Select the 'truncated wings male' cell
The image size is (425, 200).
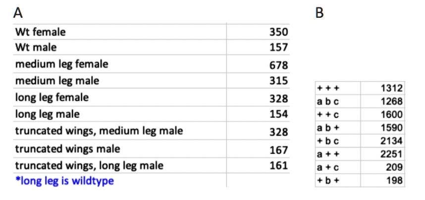67,148
